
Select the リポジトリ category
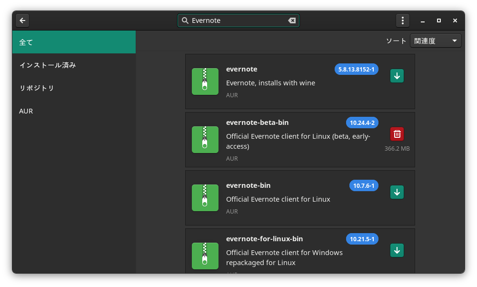pyautogui.click(x=74, y=88)
